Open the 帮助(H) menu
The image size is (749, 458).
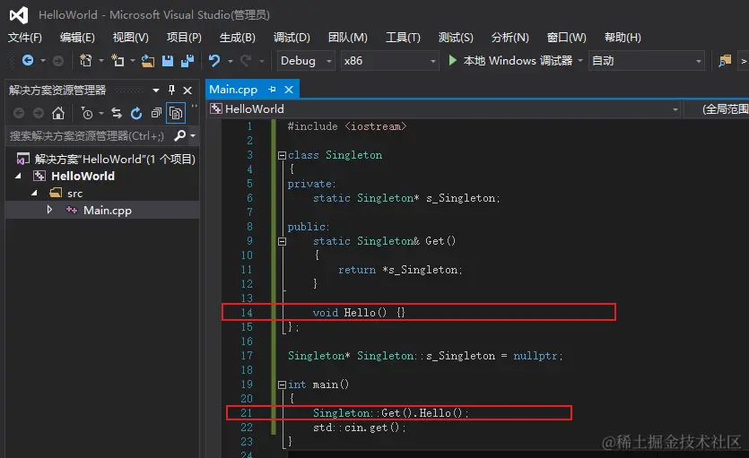pyautogui.click(x=623, y=38)
